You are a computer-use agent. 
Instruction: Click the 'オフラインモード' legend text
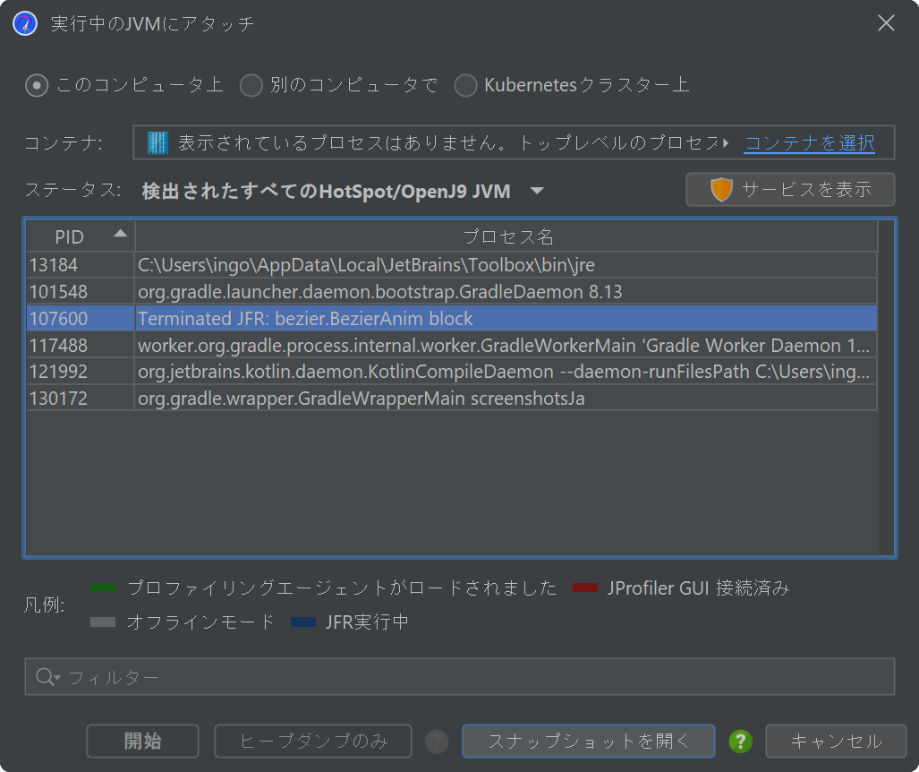(x=200, y=622)
